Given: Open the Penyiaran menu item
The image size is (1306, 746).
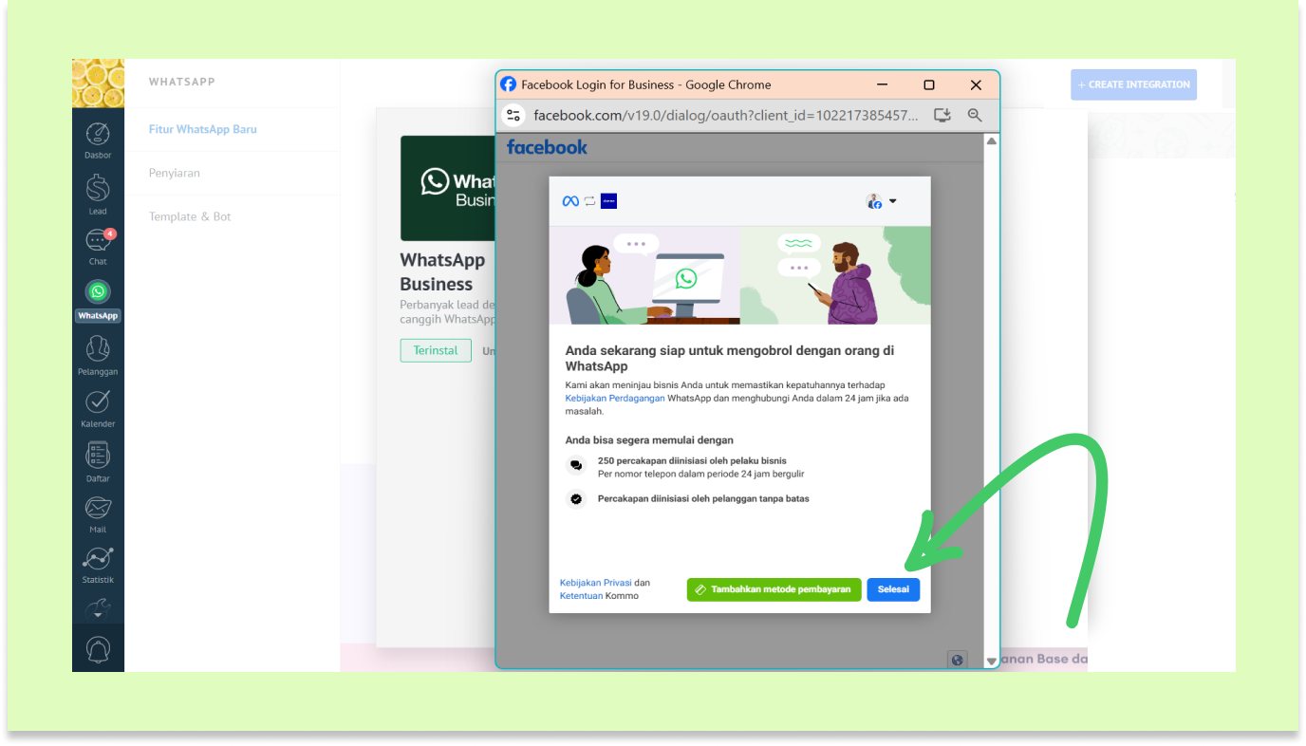Looking at the screenshot, I should (175, 173).
